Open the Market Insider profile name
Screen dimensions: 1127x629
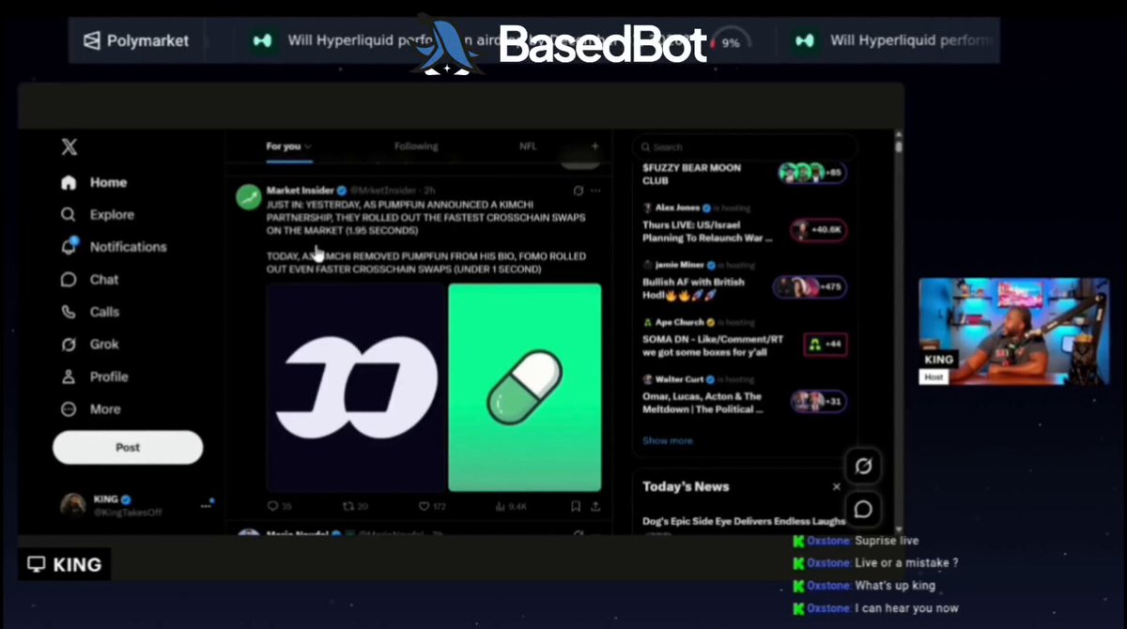(x=301, y=191)
